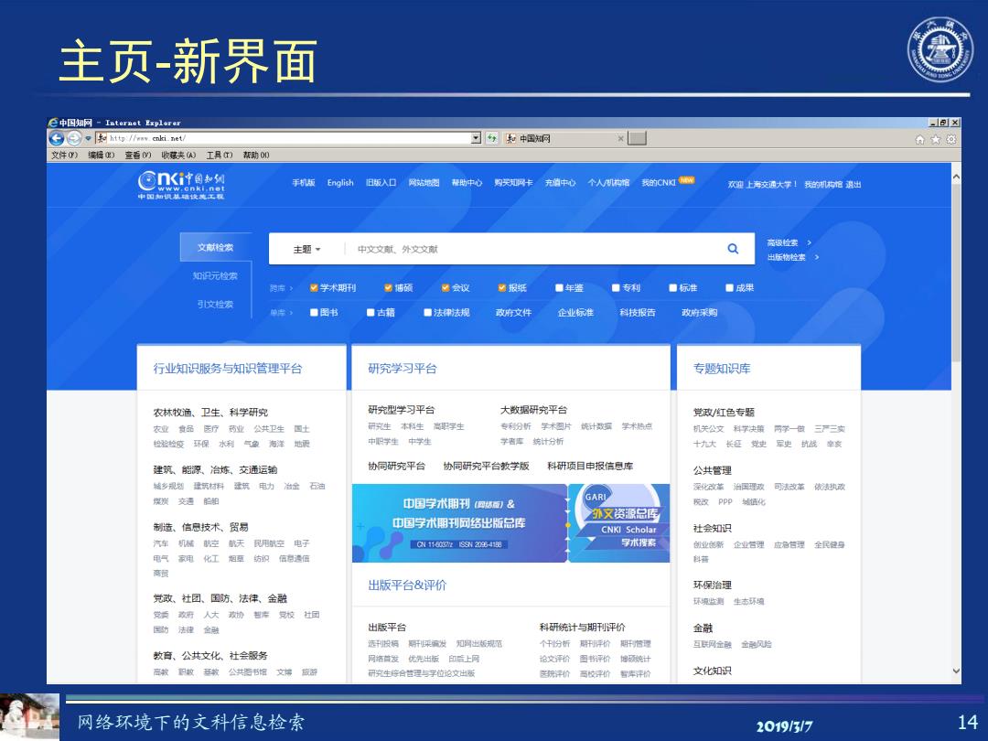The height and width of the screenshot is (741, 988).
Task: Open the 政府文件 database link
Action: pos(513,313)
